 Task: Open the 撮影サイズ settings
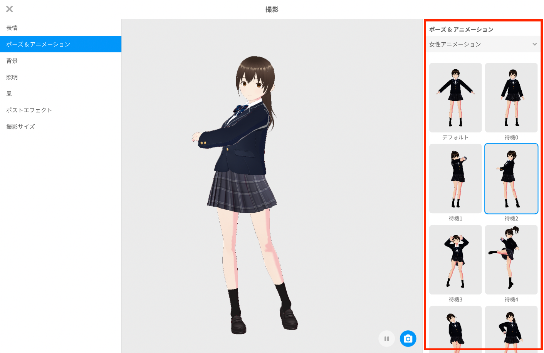point(60,127)
